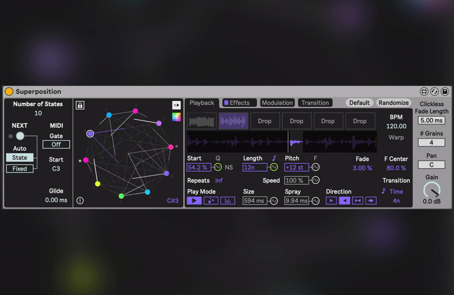Select the granular dots Play Mode icon

[211, 201]
